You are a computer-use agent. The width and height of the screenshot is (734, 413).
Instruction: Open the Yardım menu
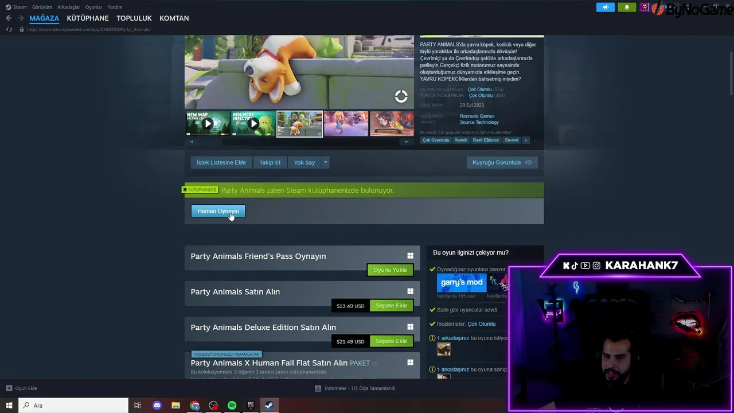click(115, 7)
